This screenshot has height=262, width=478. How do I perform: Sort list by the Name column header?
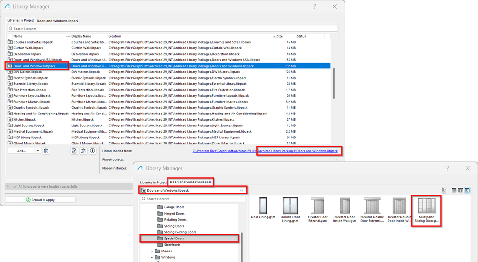pos(18,36)
